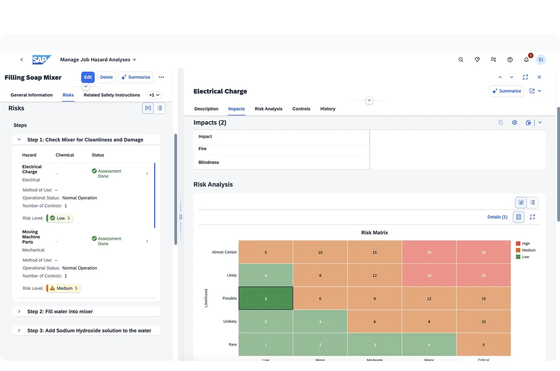Switch to the Controls tab
This screenshot has width=560, height=371.
pos(301,109)
